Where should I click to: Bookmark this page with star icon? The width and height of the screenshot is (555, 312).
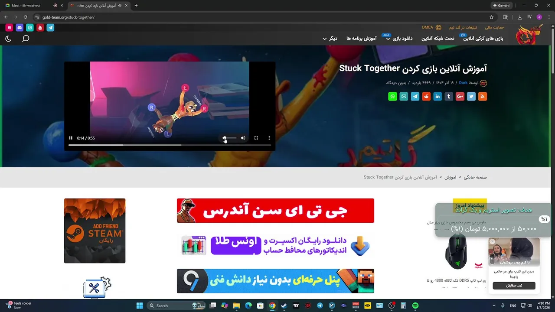click(x=491, y=17)
